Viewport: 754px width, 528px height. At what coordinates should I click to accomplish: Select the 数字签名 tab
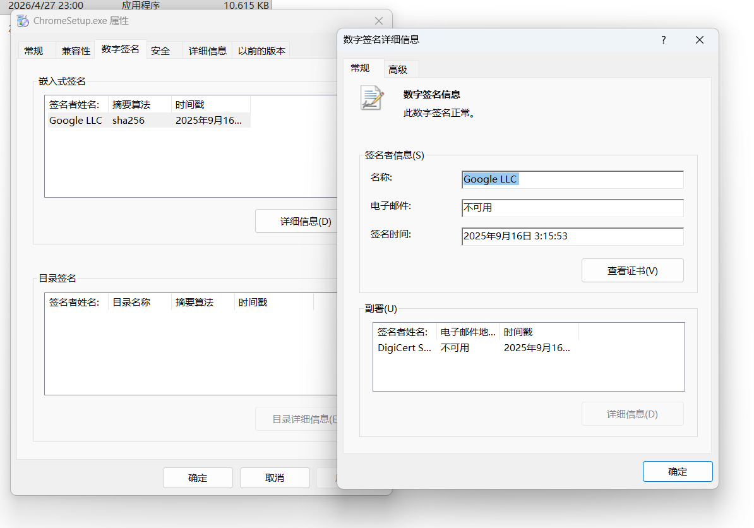pos(120,49)
